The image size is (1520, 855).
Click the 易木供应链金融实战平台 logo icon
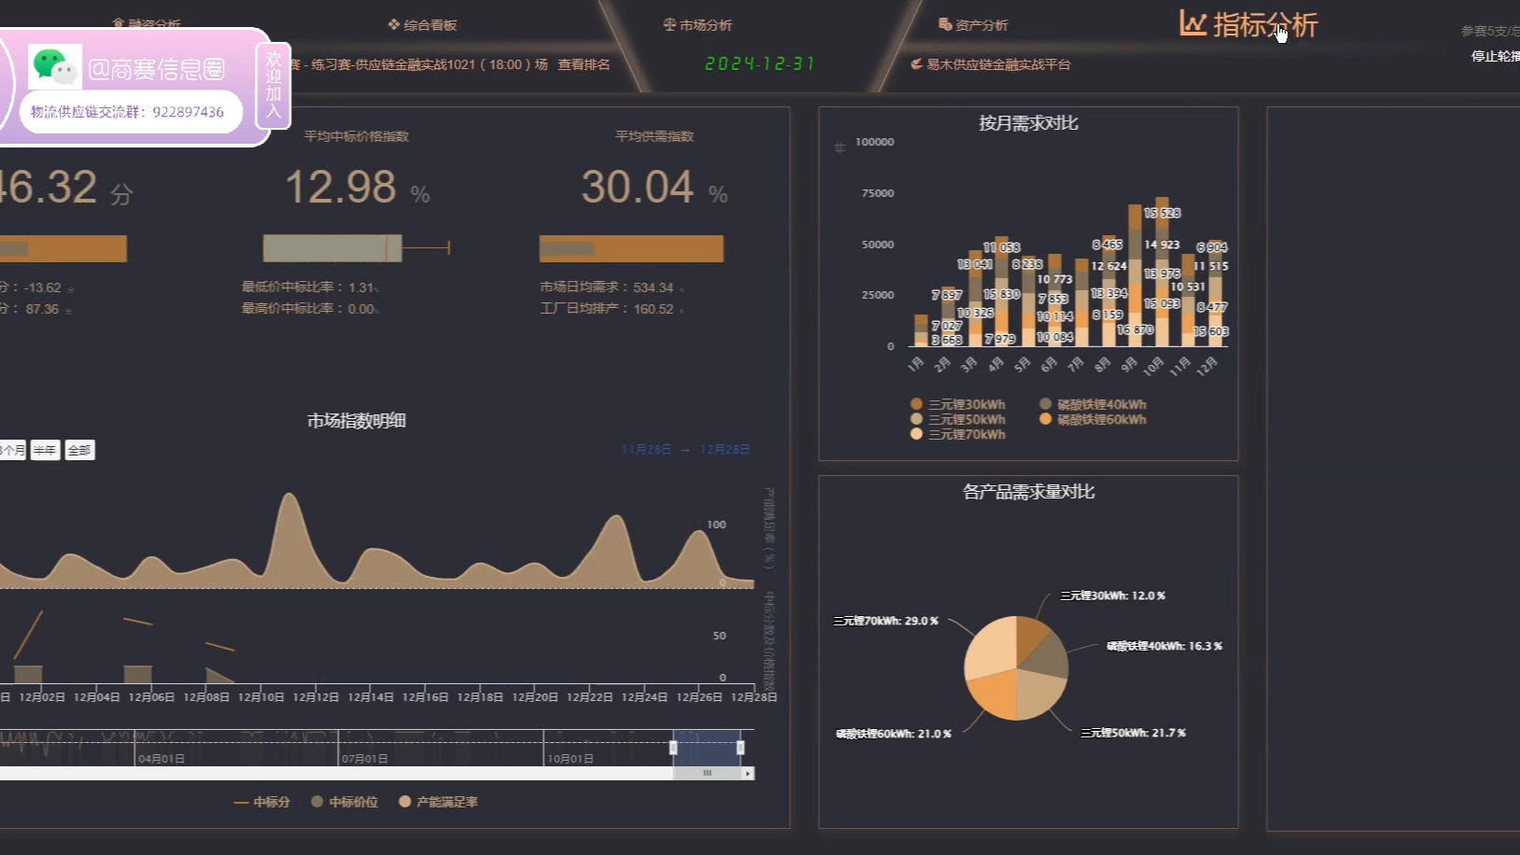tap(917, 64)
